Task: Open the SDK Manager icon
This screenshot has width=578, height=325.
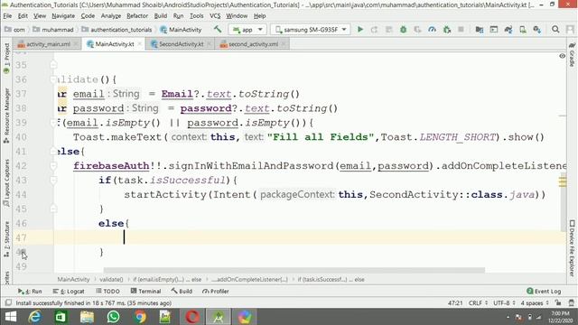Action: pyautogui.click(x=537, y=30)
